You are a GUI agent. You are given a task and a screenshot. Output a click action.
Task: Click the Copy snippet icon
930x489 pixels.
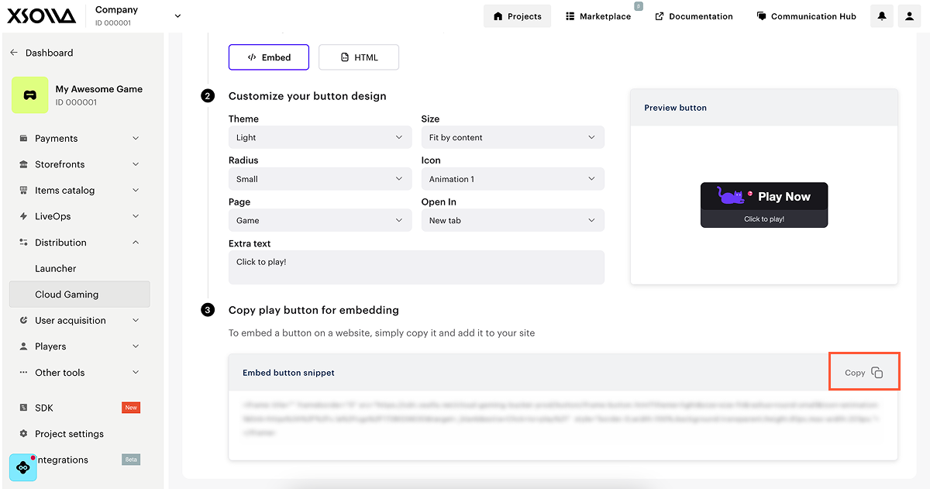point(877,373)
